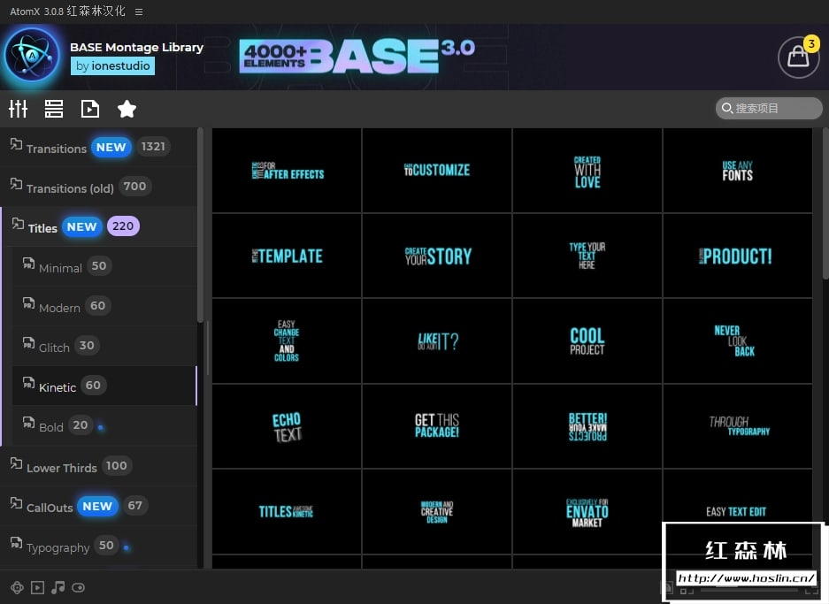The image size is (829, 604).
Task: Open the Bold subcategory
Action: 104,425
